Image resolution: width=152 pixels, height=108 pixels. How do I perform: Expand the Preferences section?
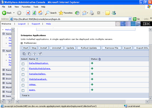[x=22, y=43]
